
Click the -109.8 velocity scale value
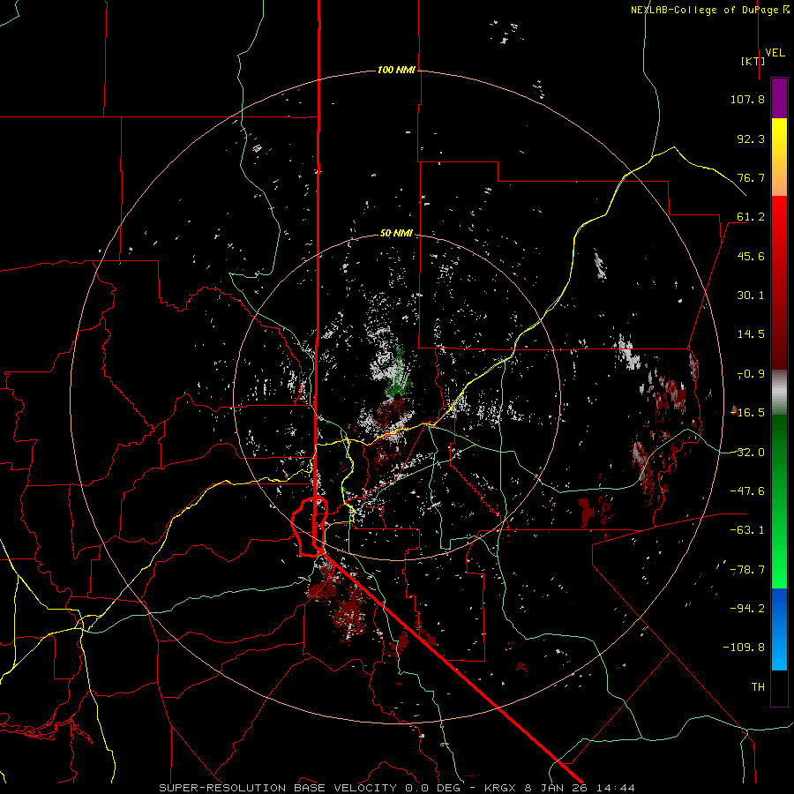[744, 648]
